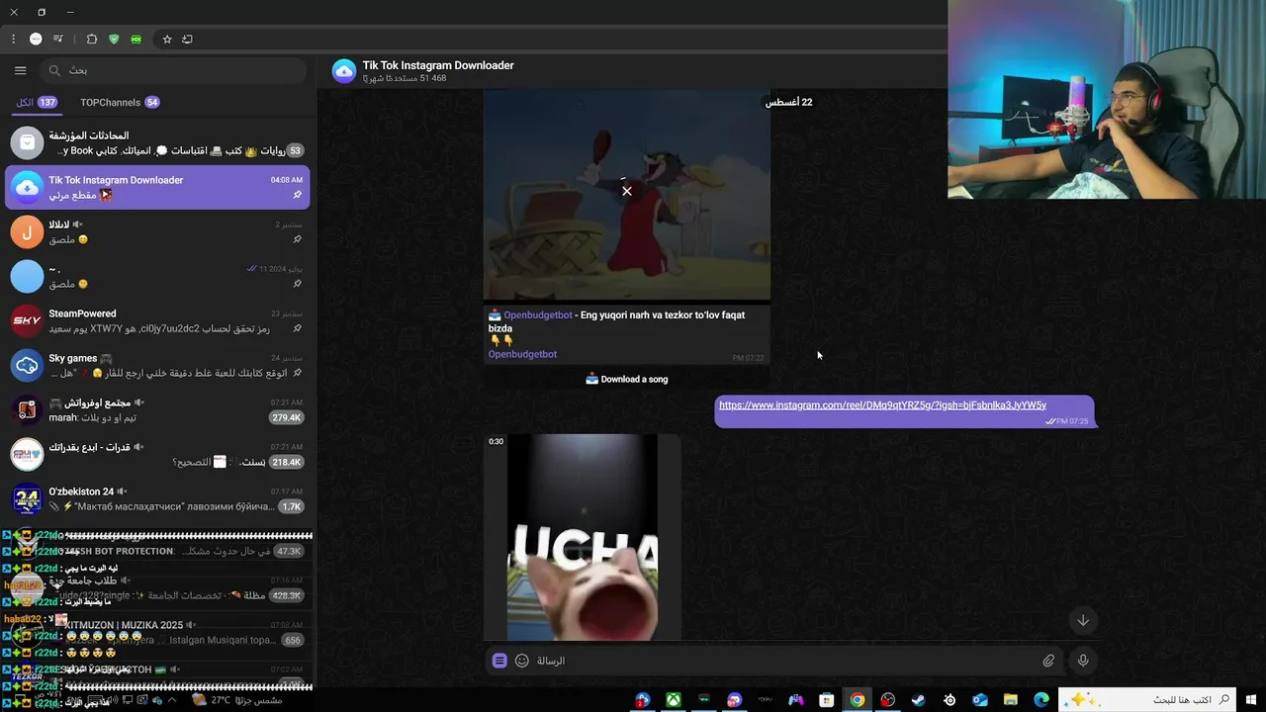Viewport: 1266px width, 712px height.
Task: Open the قدرات - ابدع بقدراتك chat
Action: tap(158, 454)
